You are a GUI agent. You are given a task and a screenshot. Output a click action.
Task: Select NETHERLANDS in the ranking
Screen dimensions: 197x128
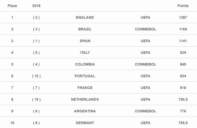click(x=85, y=99)
